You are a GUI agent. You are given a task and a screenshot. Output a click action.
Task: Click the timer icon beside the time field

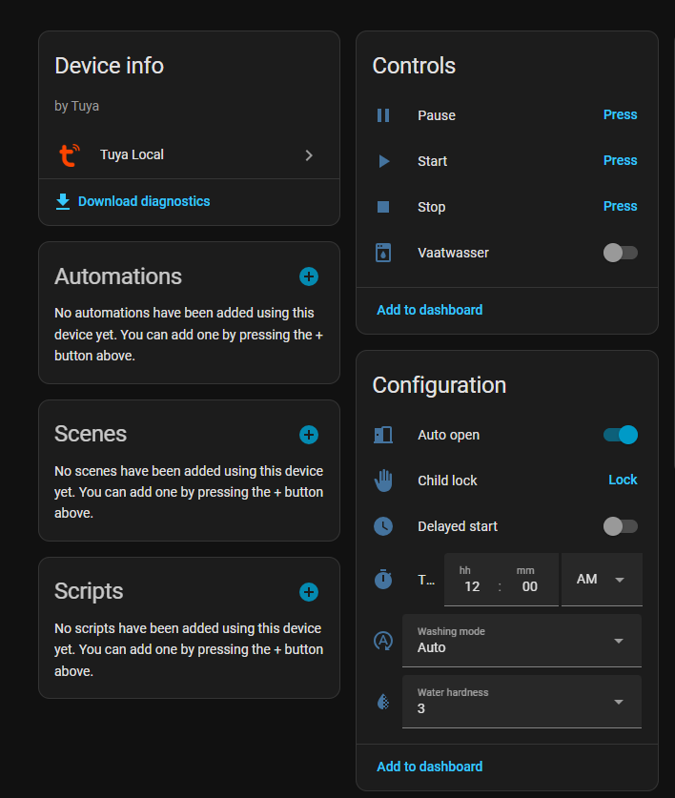(x=383, y=579)
